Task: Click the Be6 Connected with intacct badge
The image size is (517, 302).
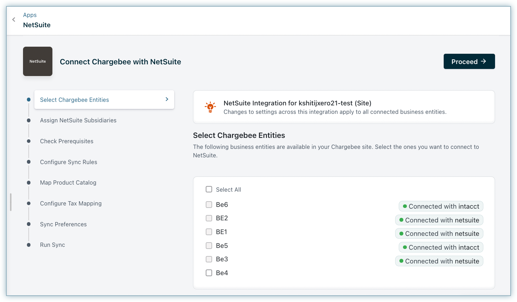Action: (441, 207)
